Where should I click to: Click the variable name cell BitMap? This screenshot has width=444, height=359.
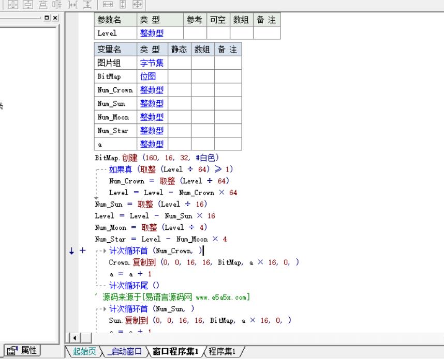[115, 76]
